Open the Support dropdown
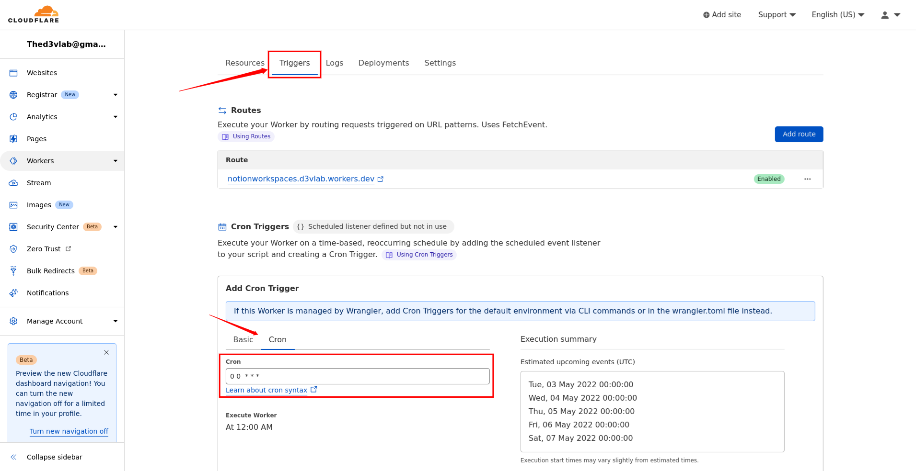This screenshot has height=471, width=916. click(x=777, y=15)
